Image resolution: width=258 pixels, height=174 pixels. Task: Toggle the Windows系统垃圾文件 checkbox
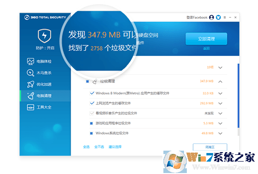click(91, 133)
